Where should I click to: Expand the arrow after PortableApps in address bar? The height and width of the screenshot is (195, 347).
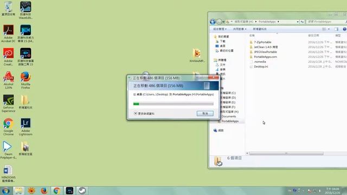(x=278, y=22)
